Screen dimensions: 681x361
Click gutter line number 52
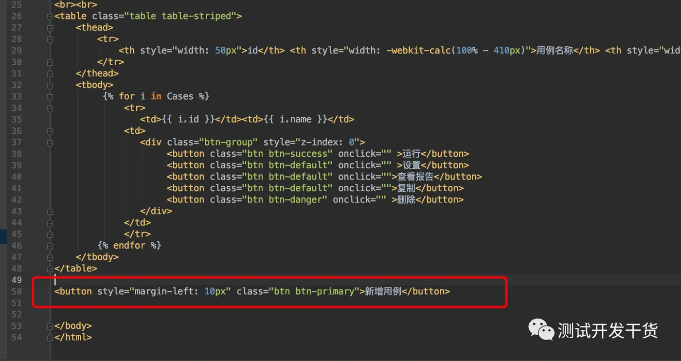17,314
